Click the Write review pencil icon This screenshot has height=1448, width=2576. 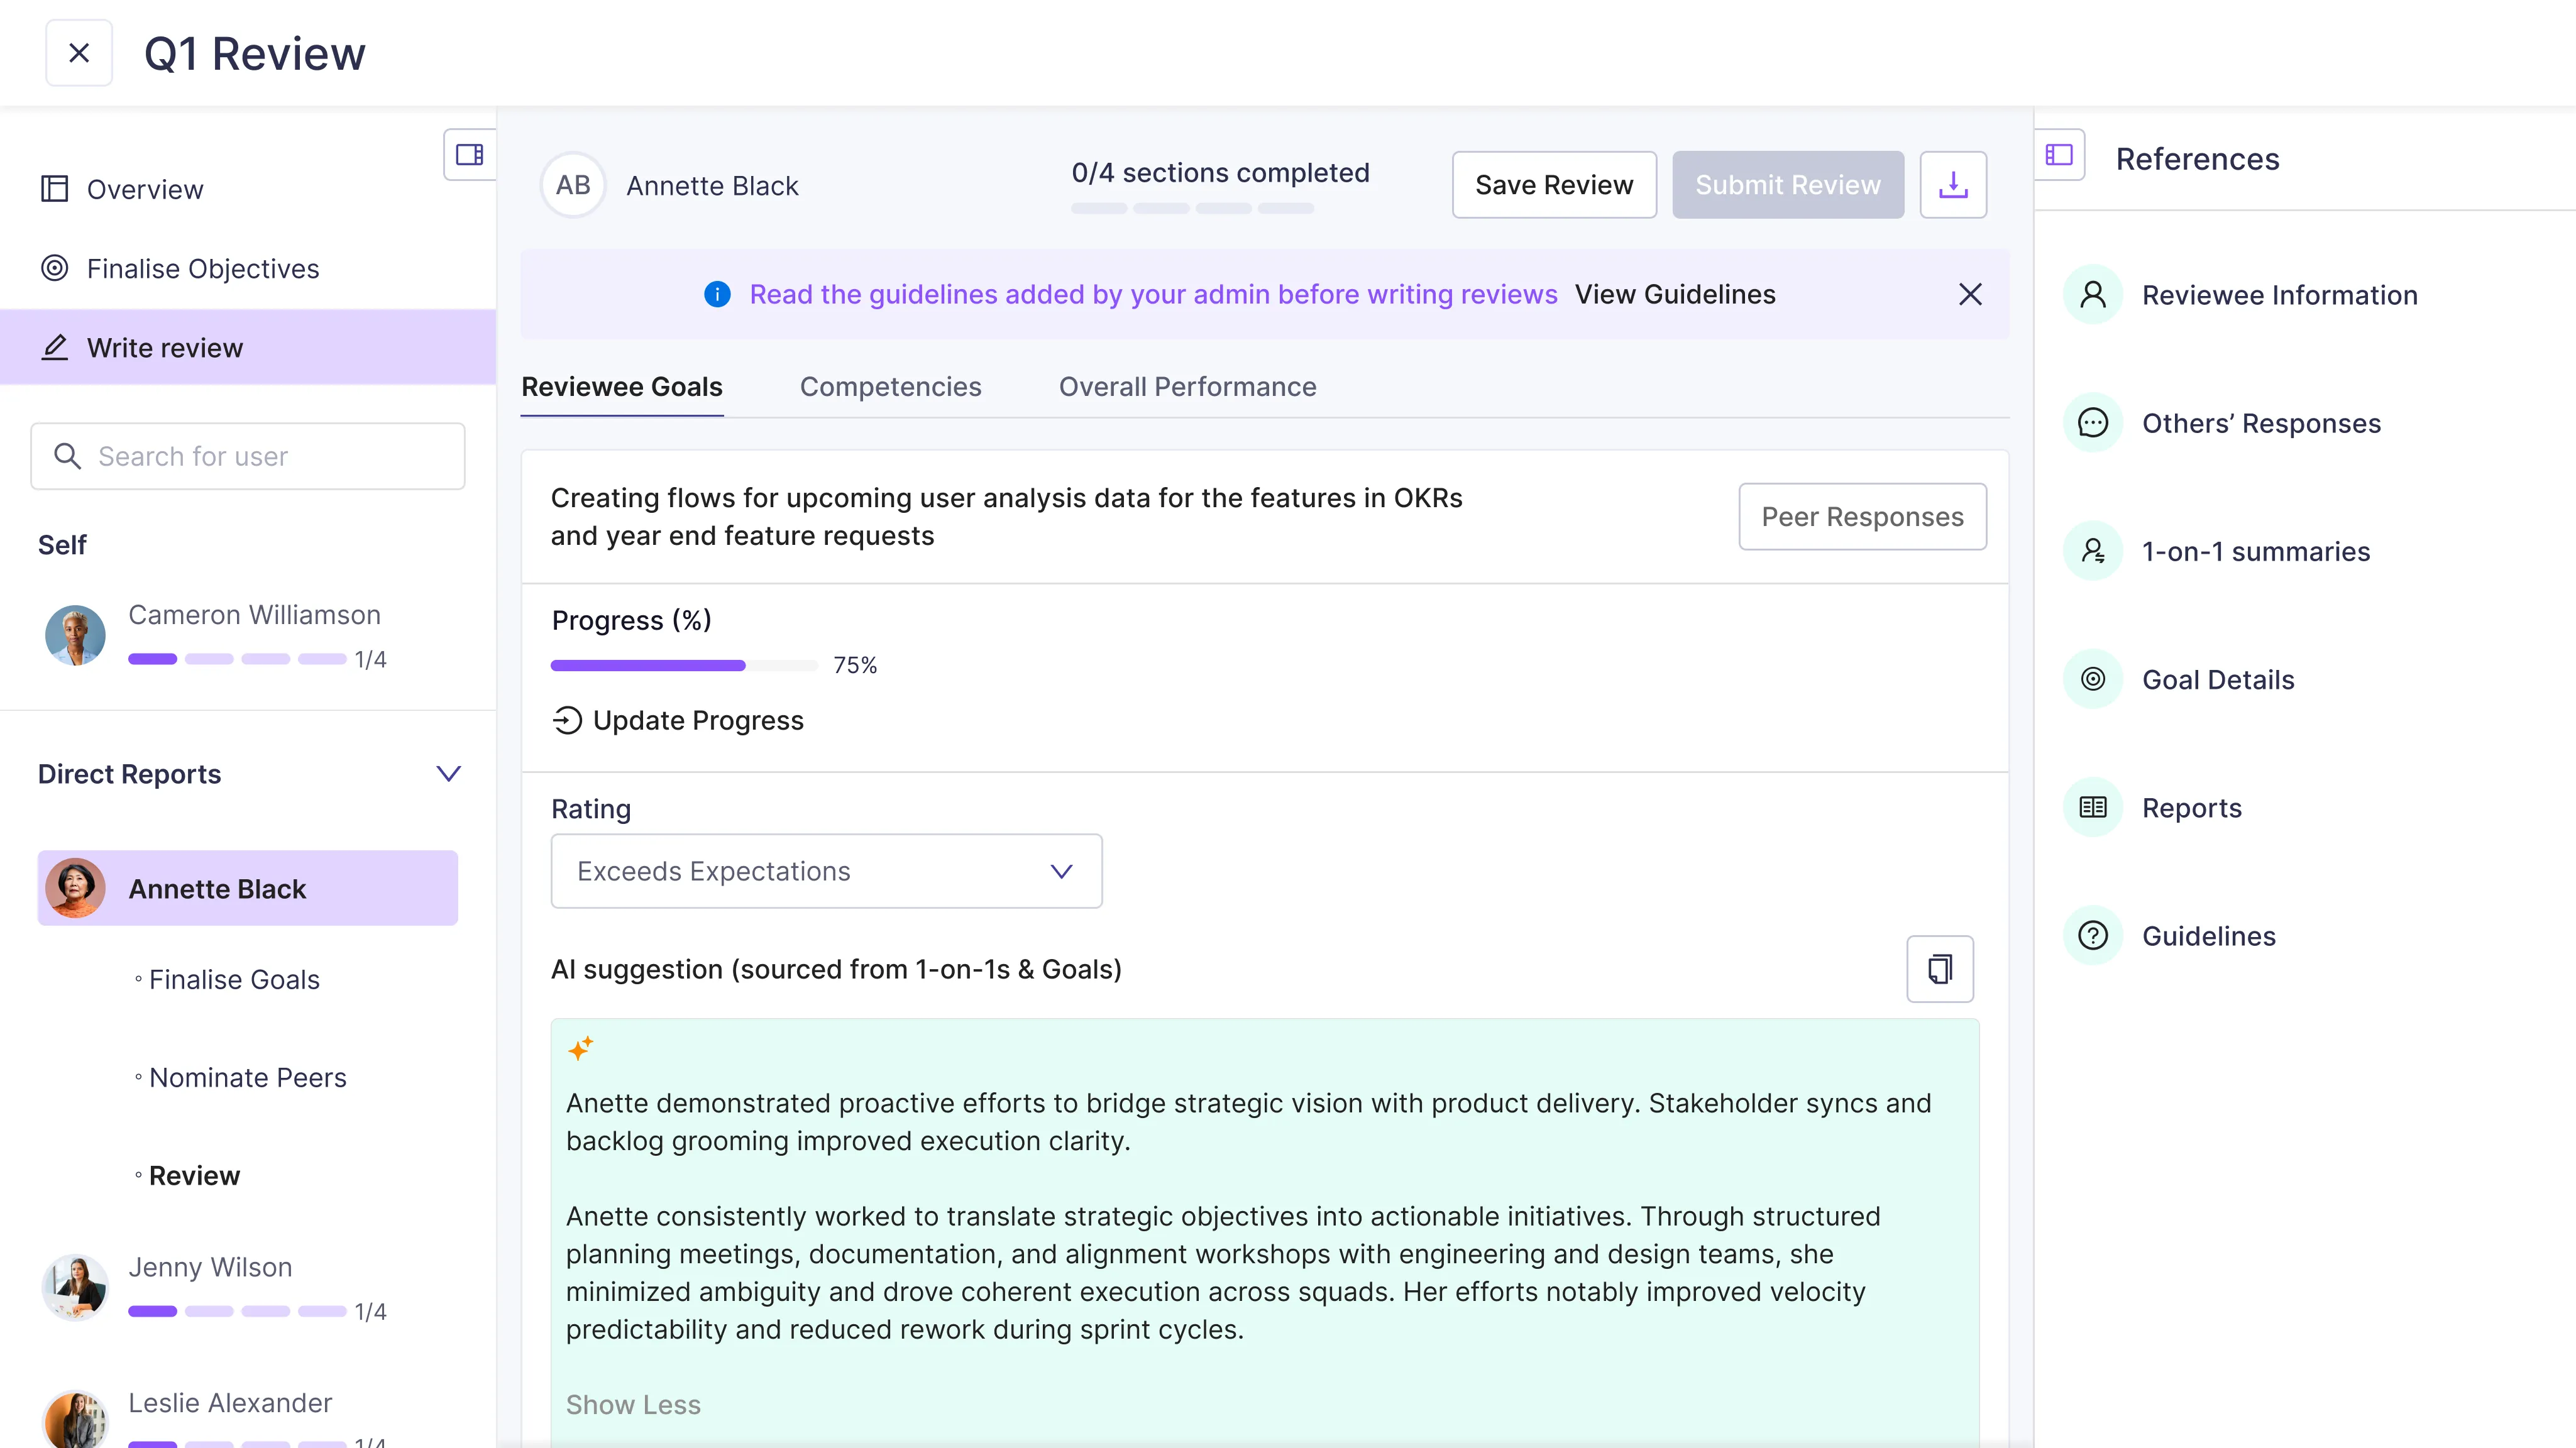click(54, 347)
